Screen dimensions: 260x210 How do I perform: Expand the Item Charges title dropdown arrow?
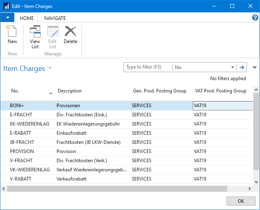pos(50,68)
